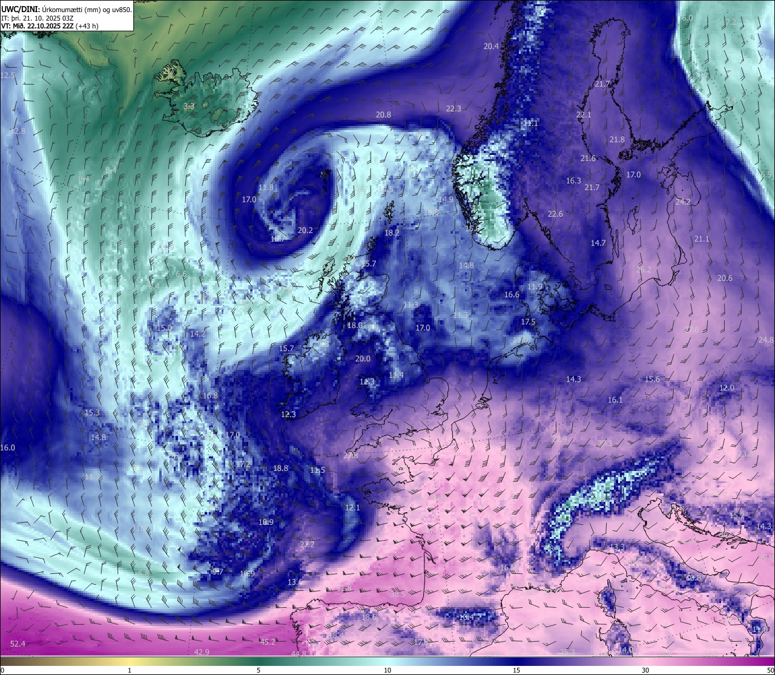This screenshot has height=675, width=775.
Task: Click the 24.2 value over the Baltic states
Action: point(683,202)
